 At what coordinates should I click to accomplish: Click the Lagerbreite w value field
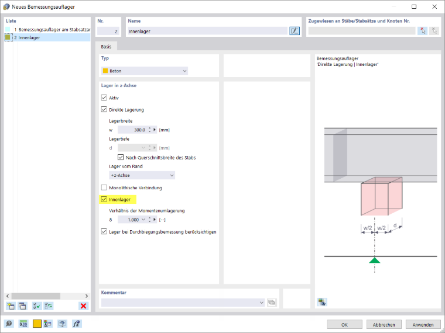pos(132,130)
